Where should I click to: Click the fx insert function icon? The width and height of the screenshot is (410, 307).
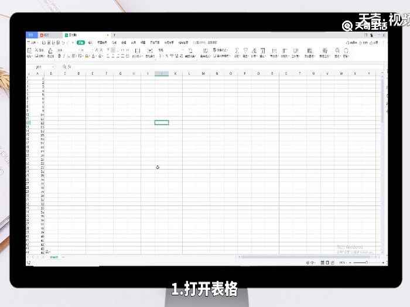69,67
